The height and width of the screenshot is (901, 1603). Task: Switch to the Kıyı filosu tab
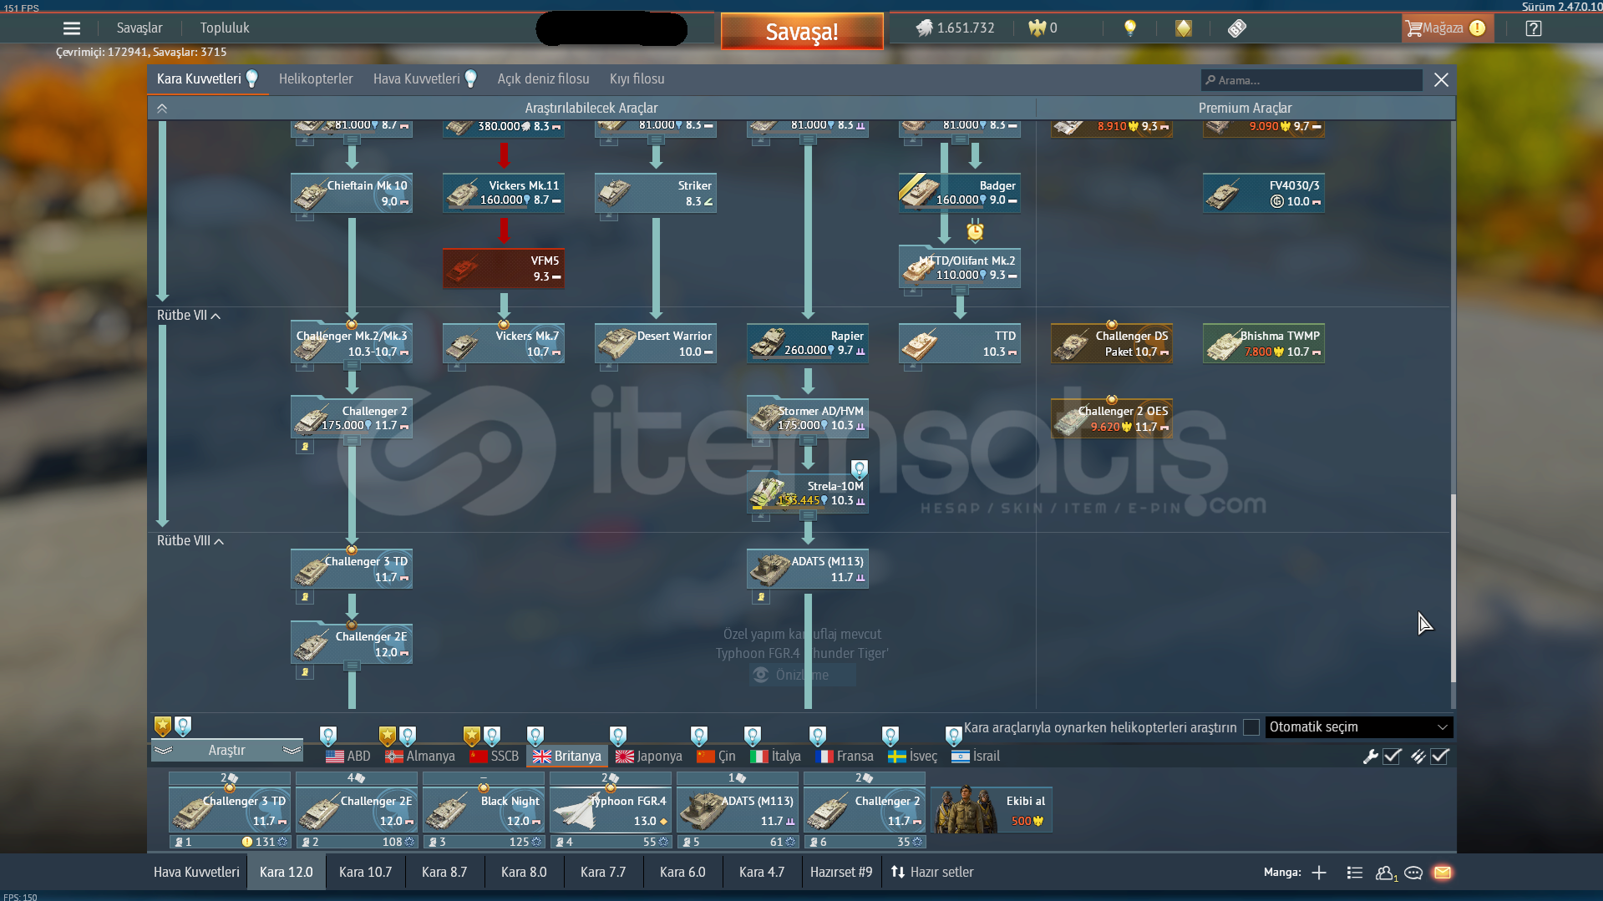(637, 79)
